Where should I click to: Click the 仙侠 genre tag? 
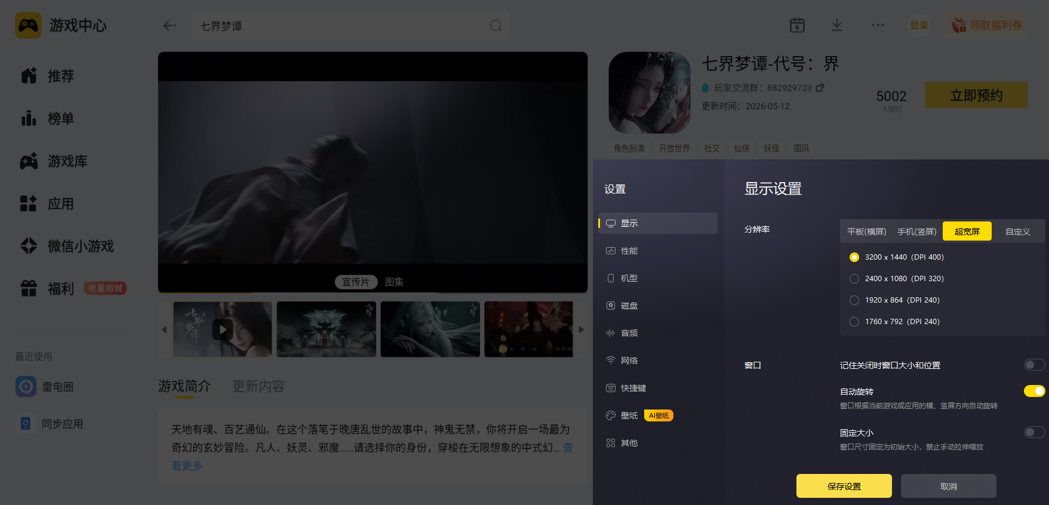coord(742,148)
